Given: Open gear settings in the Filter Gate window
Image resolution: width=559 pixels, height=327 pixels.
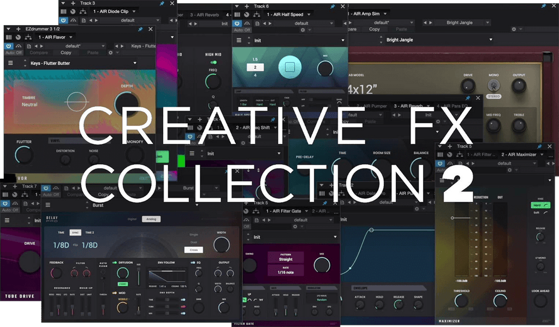Looking at the screenshot, I should (295, 226).
